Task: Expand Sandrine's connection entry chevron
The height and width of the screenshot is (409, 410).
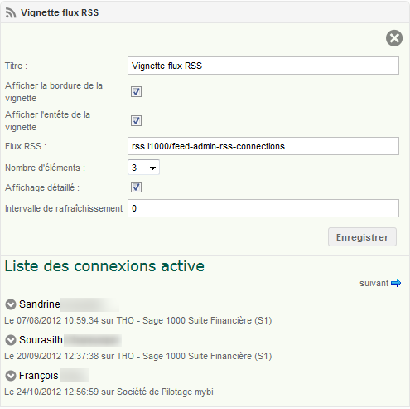Action: [x=11, y=304]
